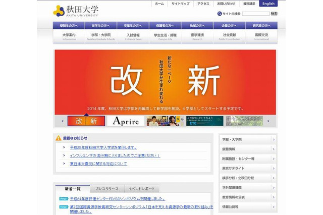Click the main 改新 hero banner
This screenshot has height=215, width=323.
165,82
